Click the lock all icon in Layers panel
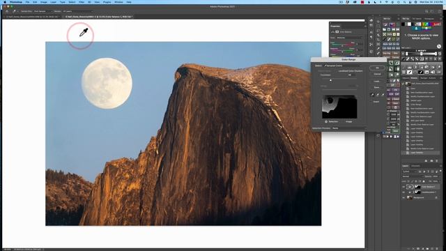The image size is (446, 251). (424, 181)
